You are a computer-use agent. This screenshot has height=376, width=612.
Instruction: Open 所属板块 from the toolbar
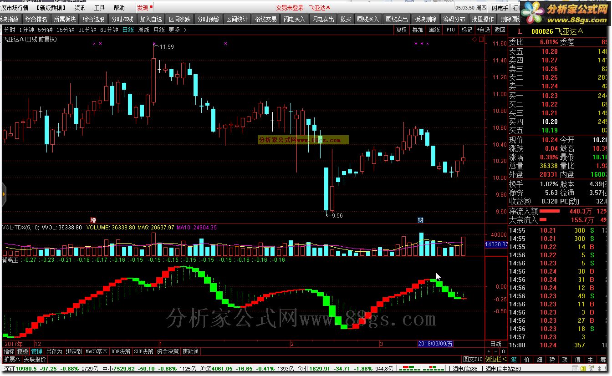coord(65,19)
